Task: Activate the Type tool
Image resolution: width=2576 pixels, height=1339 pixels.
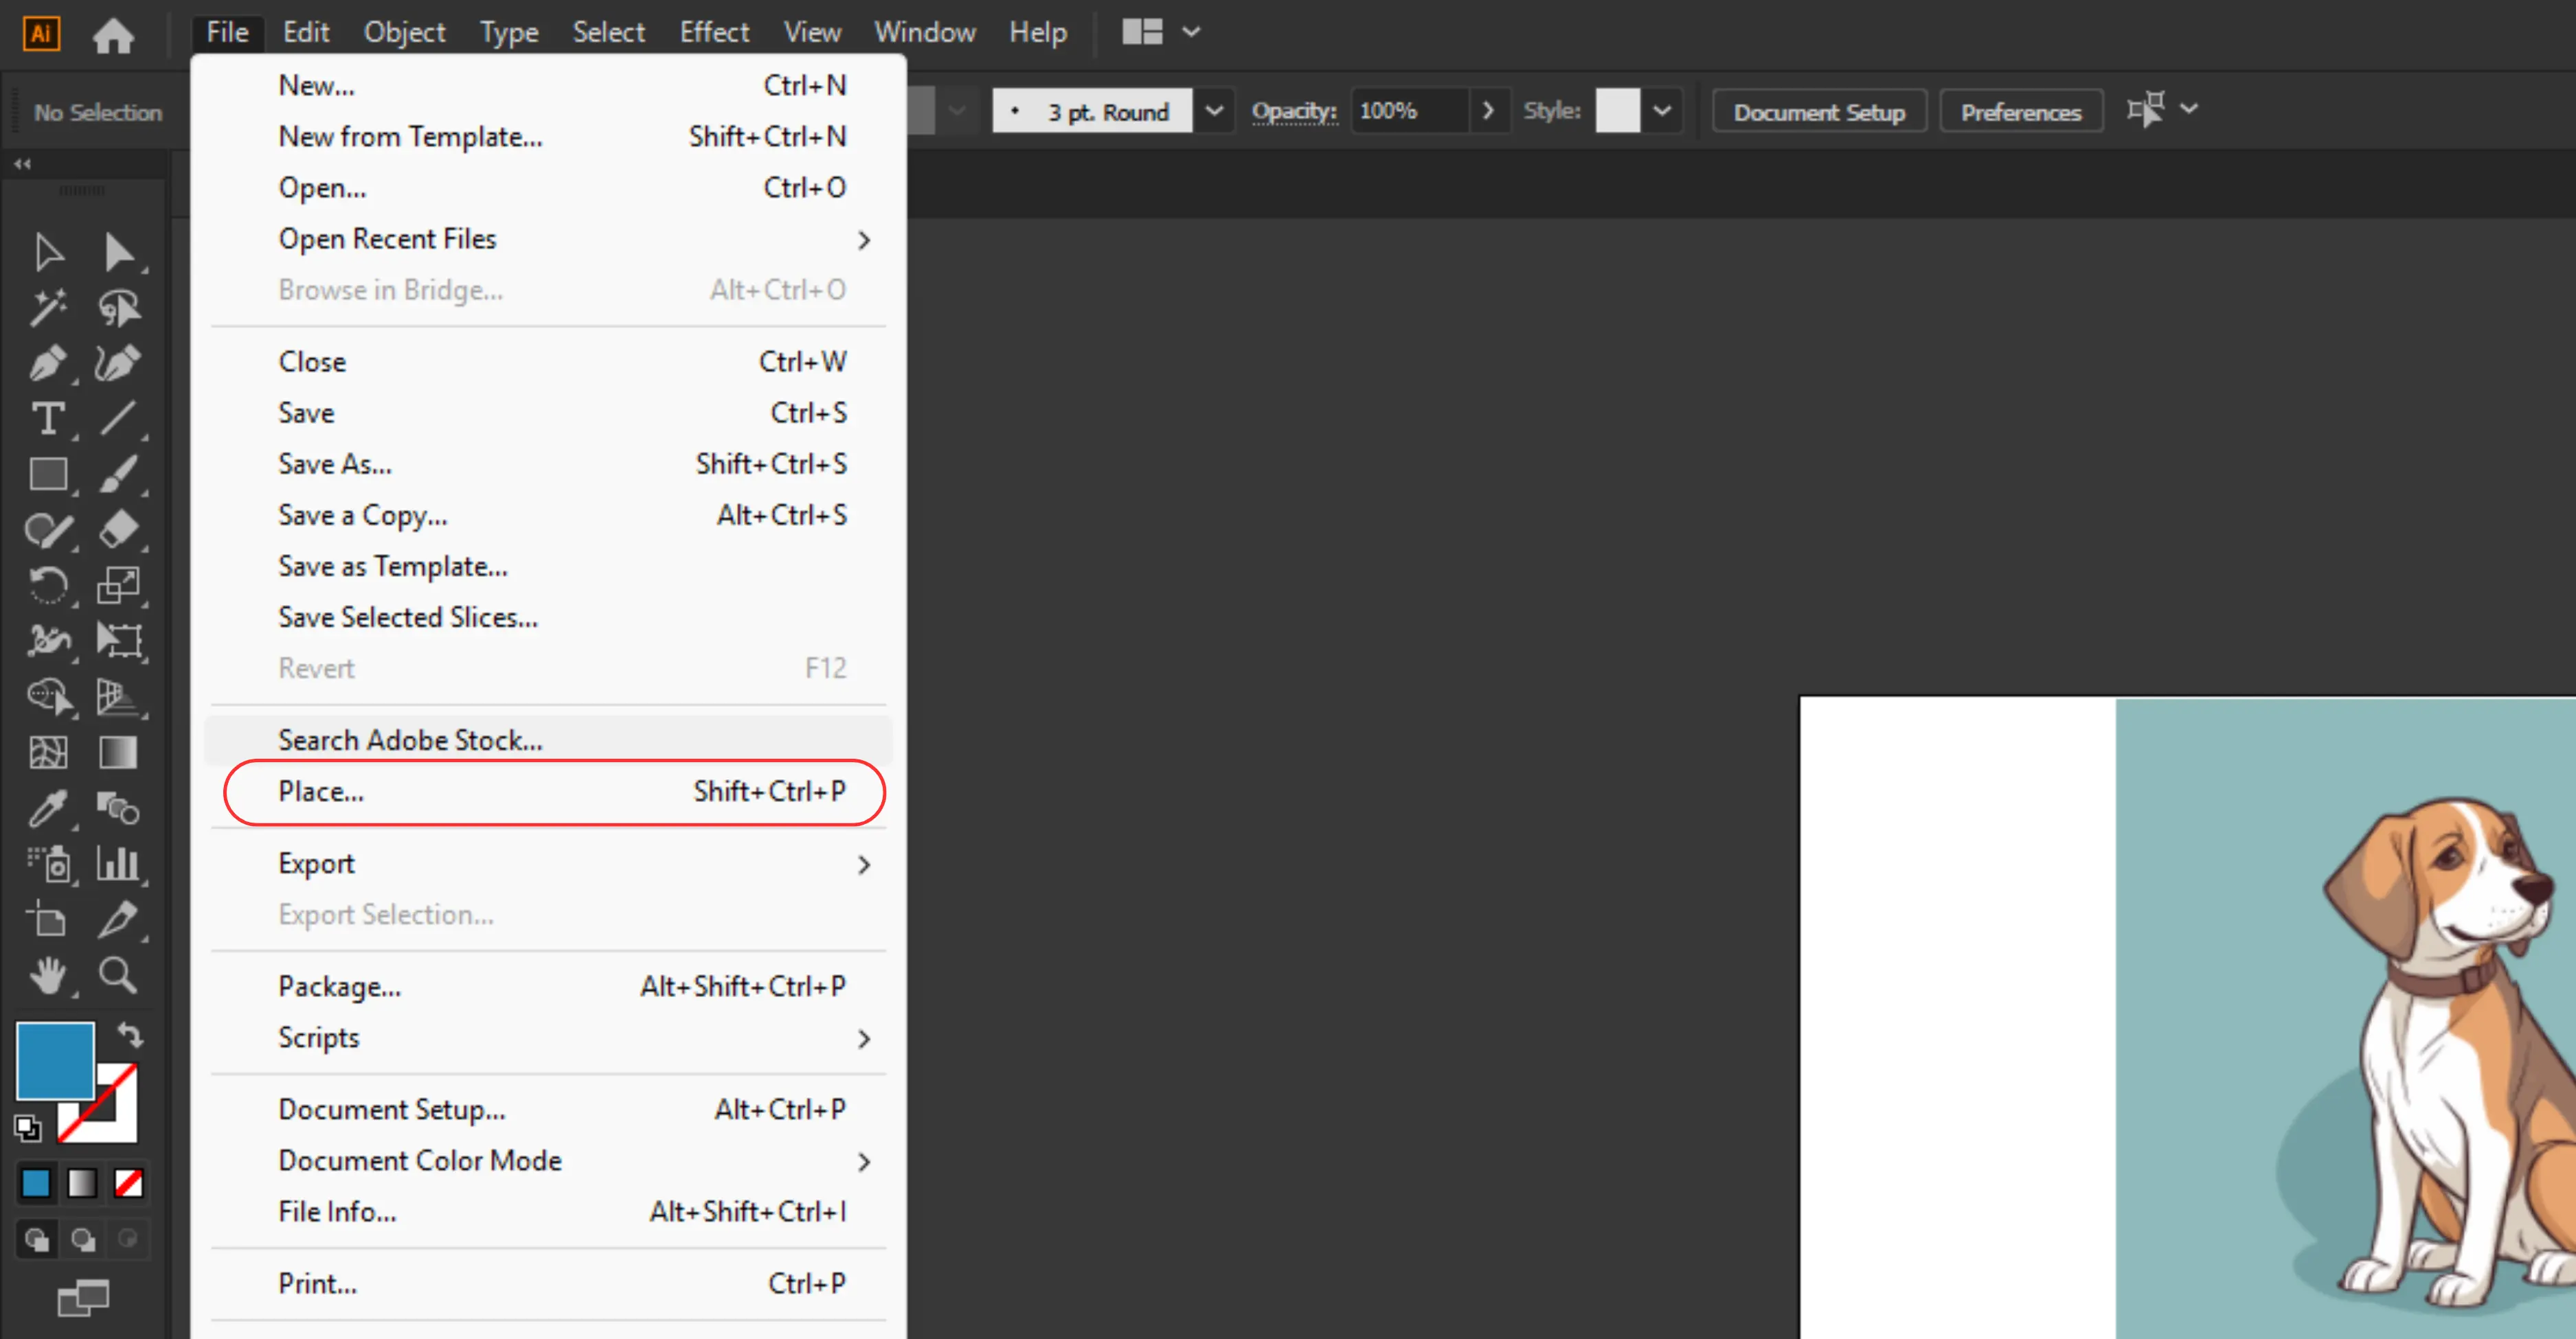Action: [x=47, y=419]
